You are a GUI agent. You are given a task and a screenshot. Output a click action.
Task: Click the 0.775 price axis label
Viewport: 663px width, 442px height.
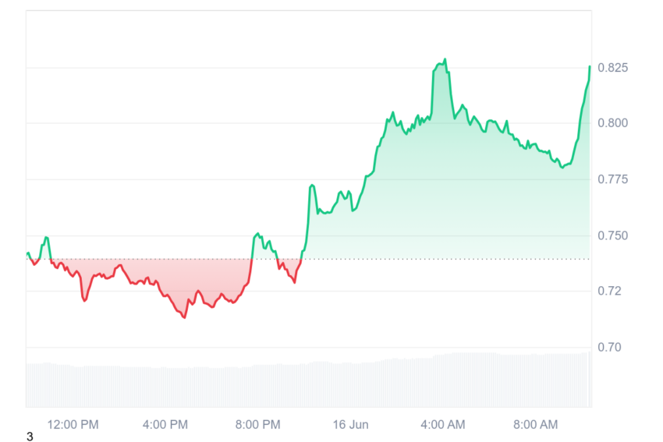point(612,179)
